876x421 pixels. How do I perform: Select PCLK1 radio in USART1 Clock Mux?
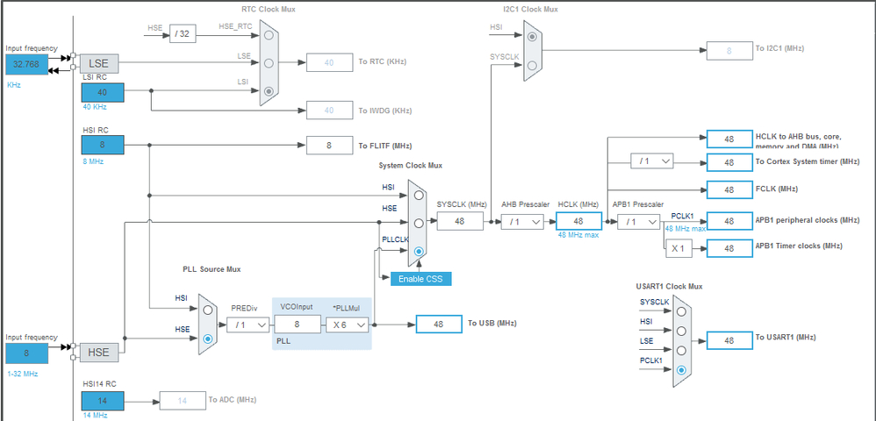(x=681, y=370)
